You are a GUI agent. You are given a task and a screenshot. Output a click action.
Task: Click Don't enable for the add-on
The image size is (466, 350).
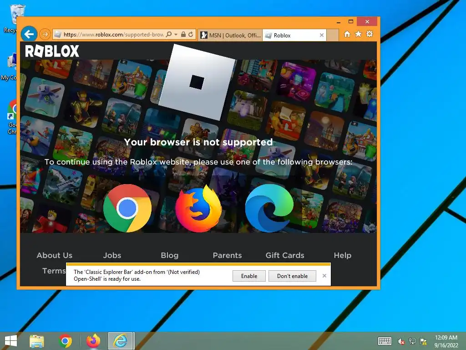pos(292,276)
